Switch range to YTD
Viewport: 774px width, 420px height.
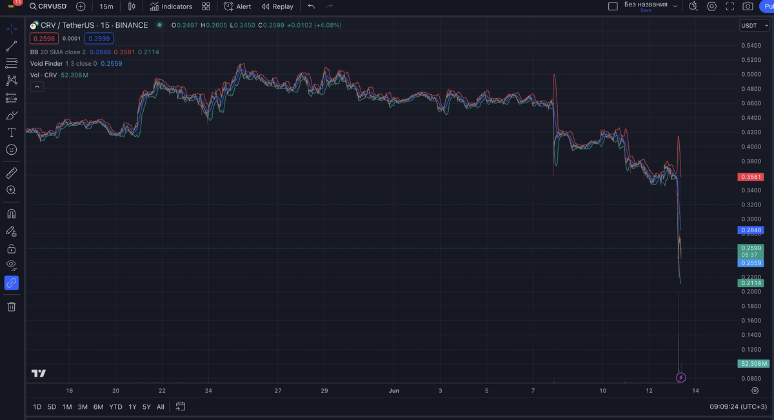115,406
